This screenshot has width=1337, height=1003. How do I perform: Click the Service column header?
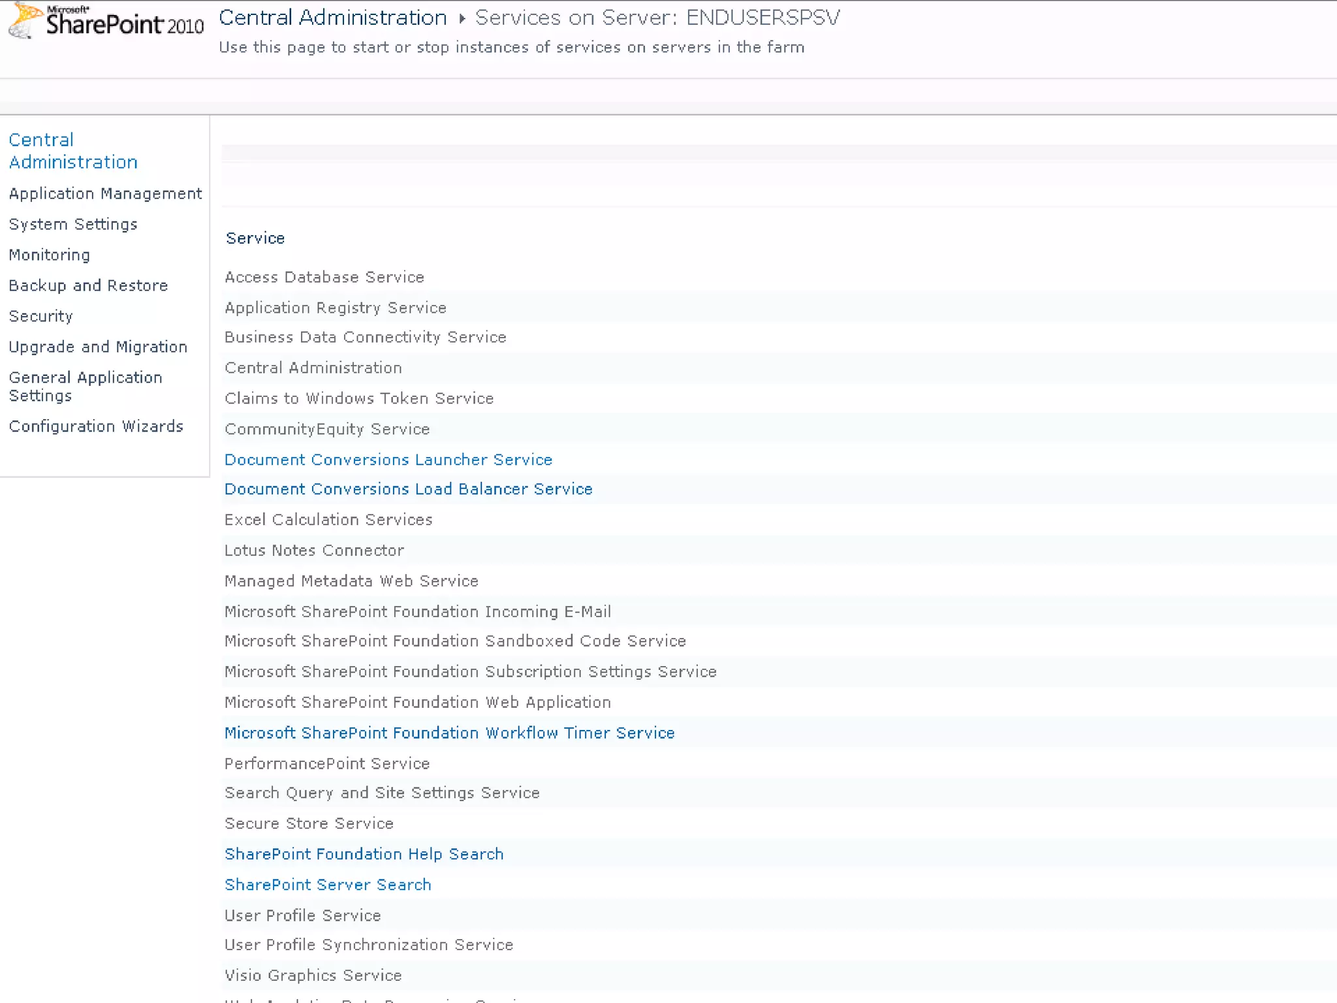tap(255, 238)
